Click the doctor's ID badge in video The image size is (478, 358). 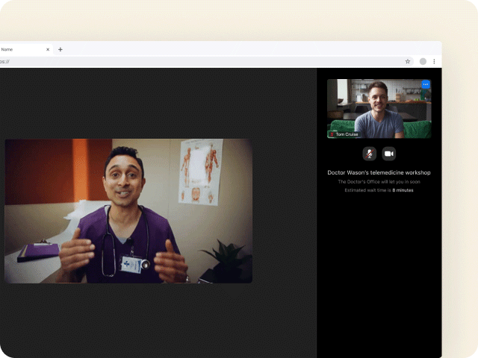click(131, 264)
